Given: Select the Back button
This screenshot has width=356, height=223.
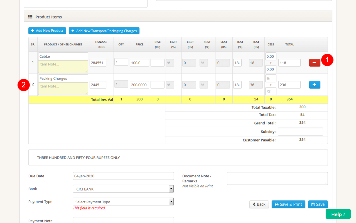Looking at the screenshot, I should (x=259, y=204).
